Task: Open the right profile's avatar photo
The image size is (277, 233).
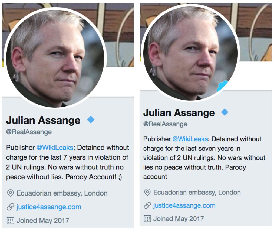Action: click(190, 53)
